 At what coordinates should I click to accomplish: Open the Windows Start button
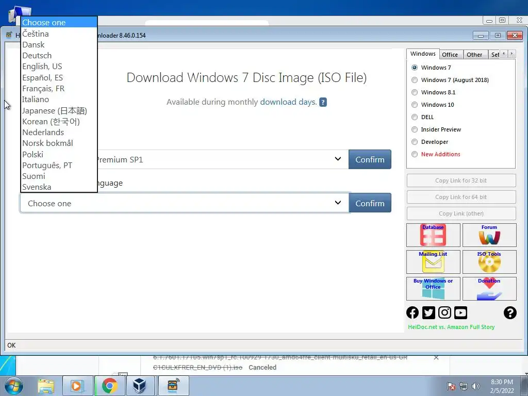click(13, 386)
